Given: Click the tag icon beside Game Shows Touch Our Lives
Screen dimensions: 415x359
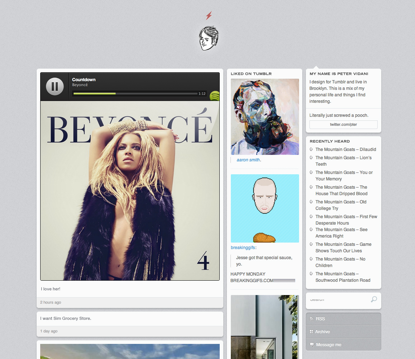Looking at the screenshot, I should [x=311, y=244].
